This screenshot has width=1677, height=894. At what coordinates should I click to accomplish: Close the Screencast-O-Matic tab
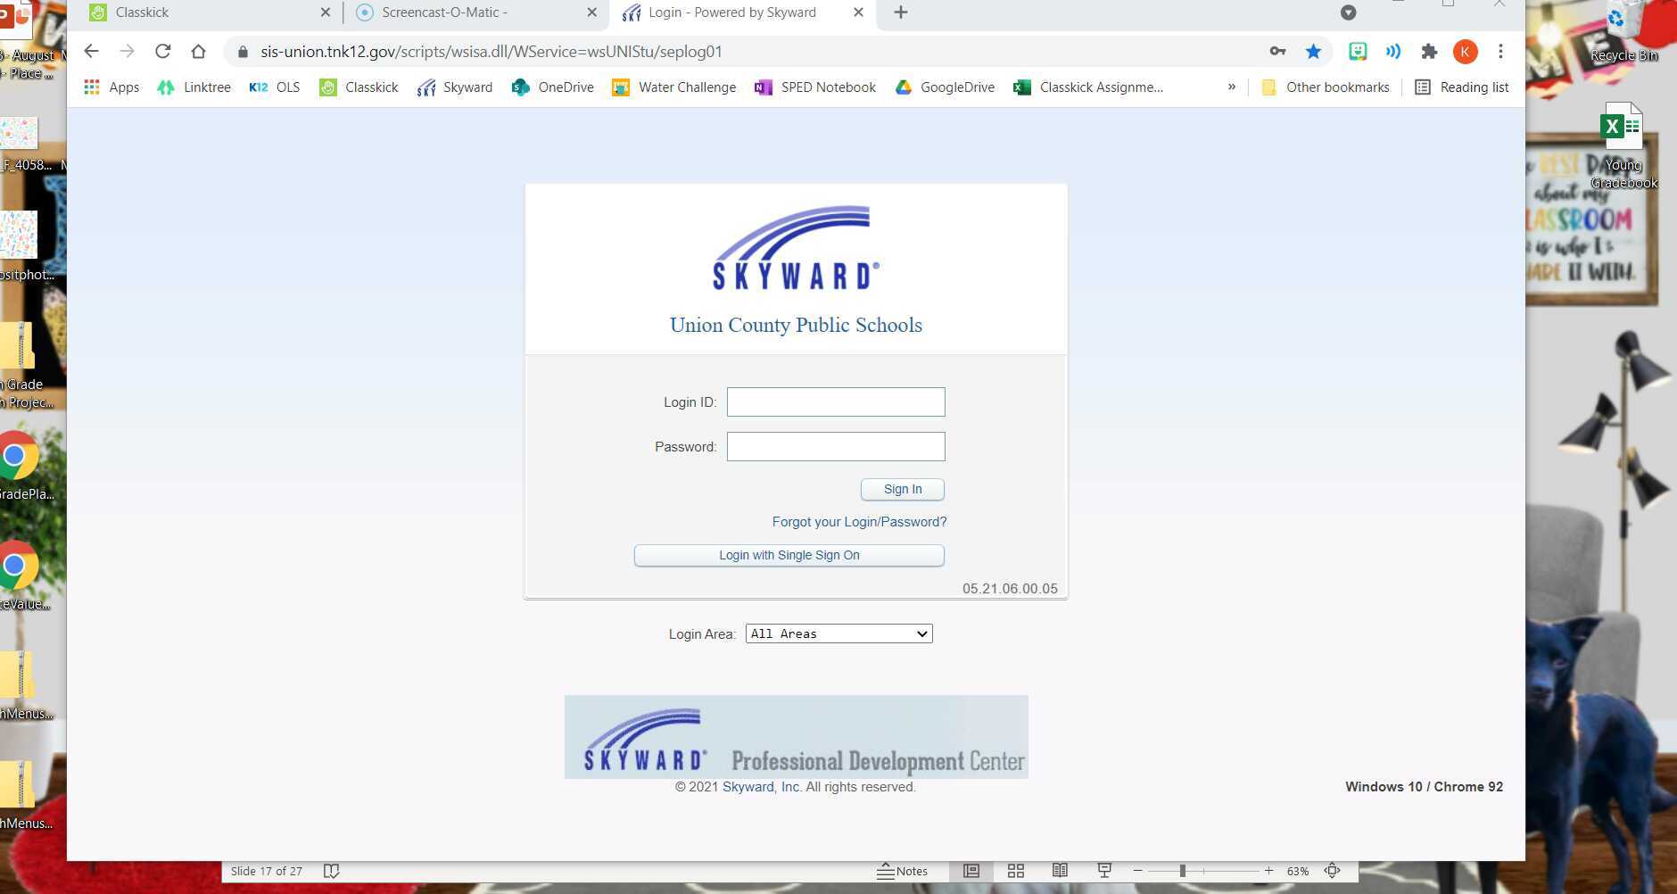pyautogui.click(x=591, y=12)
